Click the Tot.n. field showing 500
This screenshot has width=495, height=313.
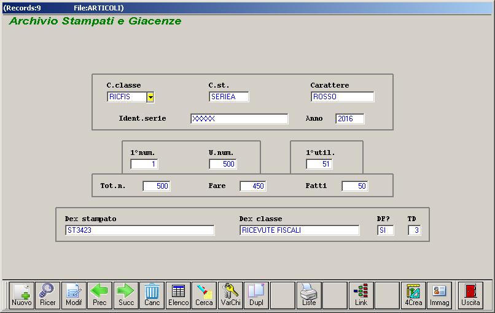[157, 186]
